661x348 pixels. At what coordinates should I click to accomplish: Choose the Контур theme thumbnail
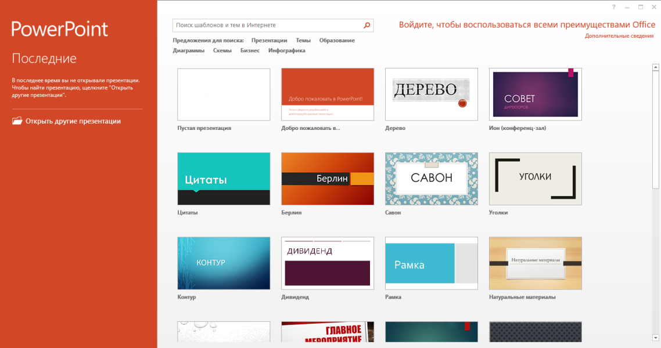(x=224, y=263)
